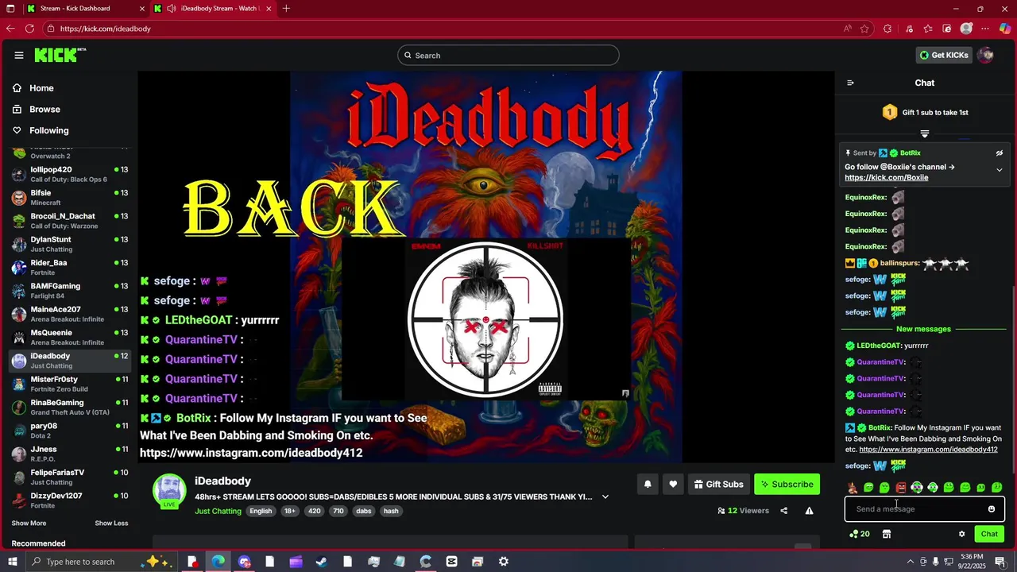Viewport: 1017px width, 572px height.
Task: Open Edge Copilot icon
Action: click(1005, 29)
